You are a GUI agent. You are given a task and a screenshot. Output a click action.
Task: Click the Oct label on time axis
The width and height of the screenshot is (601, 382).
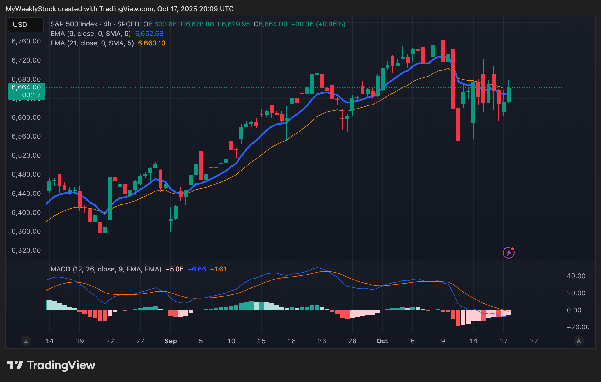click(x=382, y=341)
